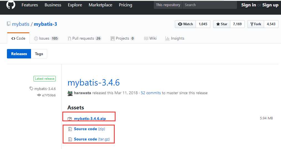View the 1,045 watchers count
This screenshot has width=281, height=149.
coord(203,24)
